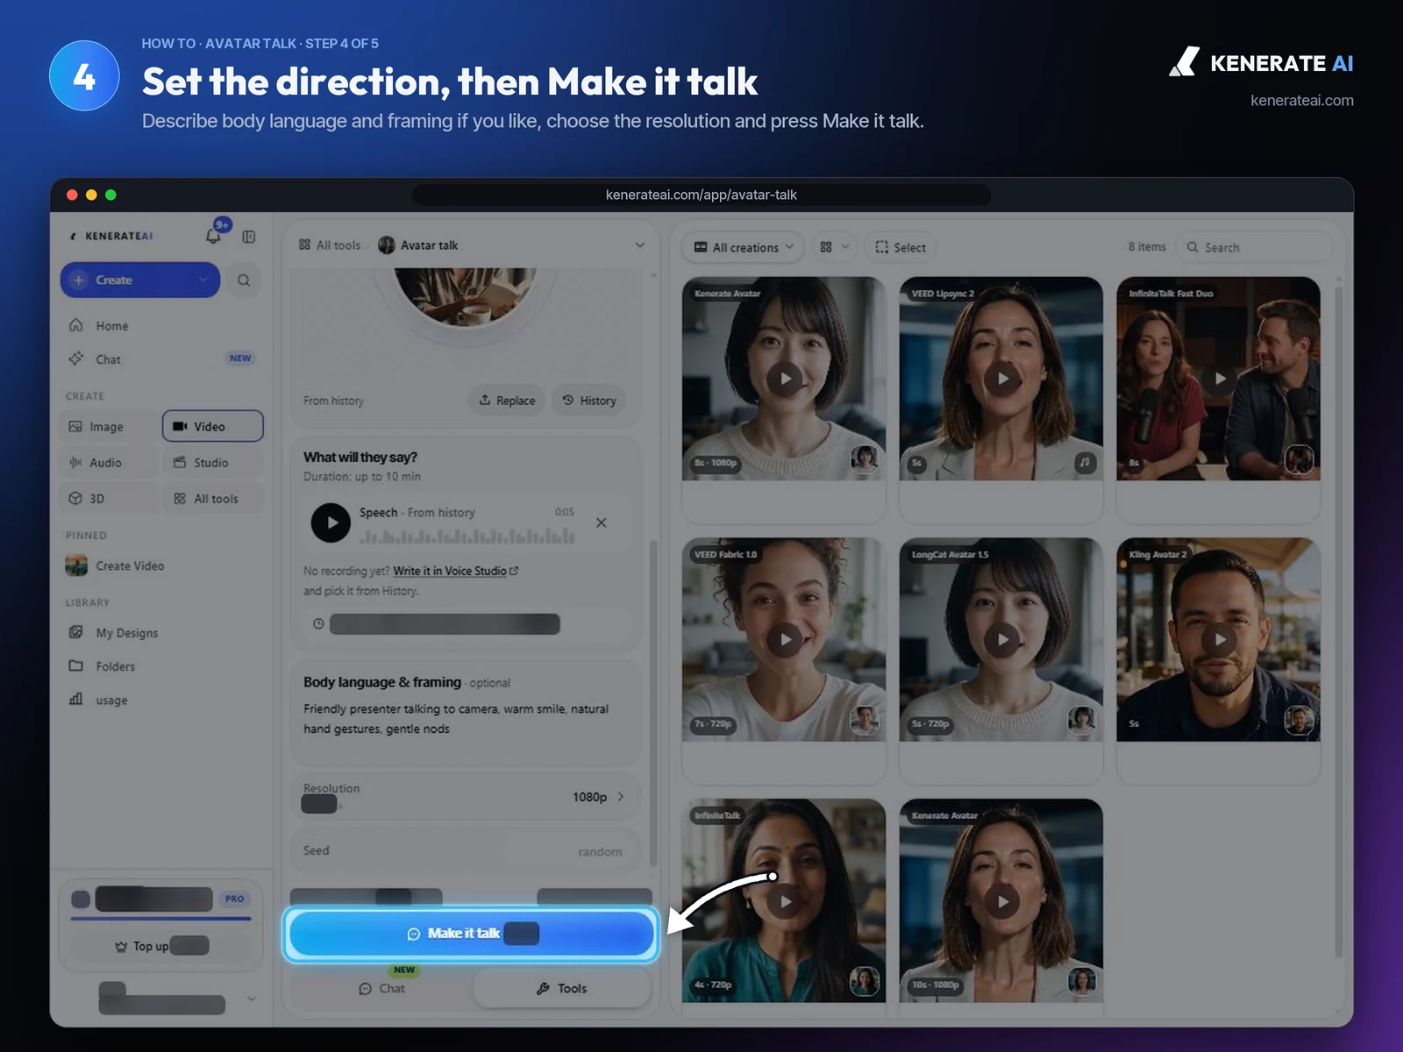Play the VEED Fabric 1.0 video
Image resolution: width=1403 pixels, height=1052 pixels.
[785, 640]
